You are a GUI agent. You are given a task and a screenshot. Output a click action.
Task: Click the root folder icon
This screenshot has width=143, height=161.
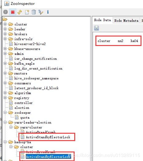[5, 19]
